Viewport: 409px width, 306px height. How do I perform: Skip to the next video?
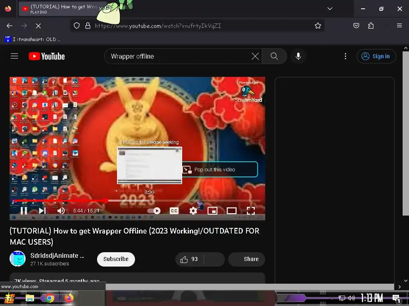tap(42, 210)
